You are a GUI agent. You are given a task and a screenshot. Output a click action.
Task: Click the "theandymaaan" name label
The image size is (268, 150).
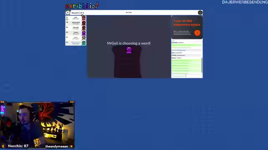click(x=57, y=146)
